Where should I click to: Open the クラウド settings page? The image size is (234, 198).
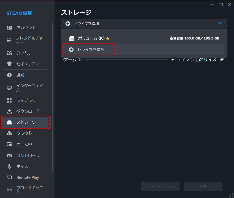[x=26, y=133]
